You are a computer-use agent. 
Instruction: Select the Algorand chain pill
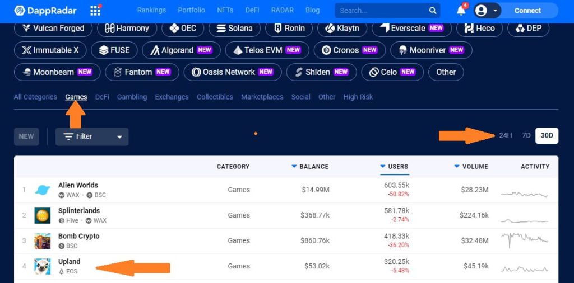click(x=181, y=50)
